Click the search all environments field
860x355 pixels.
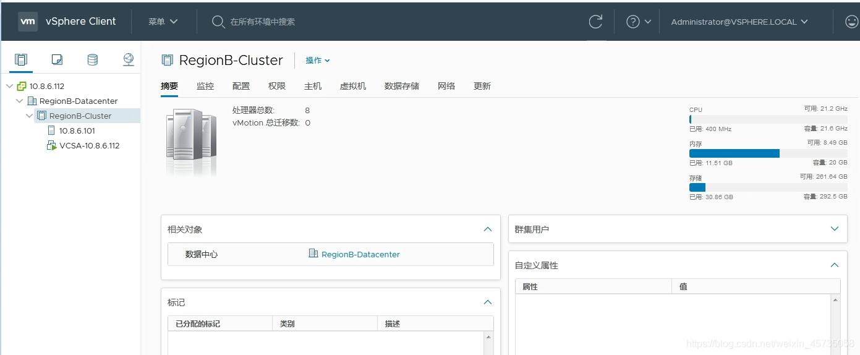263,22
